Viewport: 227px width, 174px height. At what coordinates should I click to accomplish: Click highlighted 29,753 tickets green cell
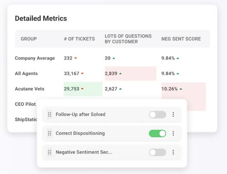(83, 89)
